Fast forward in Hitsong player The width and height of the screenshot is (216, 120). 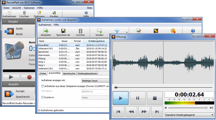[144, 111]
